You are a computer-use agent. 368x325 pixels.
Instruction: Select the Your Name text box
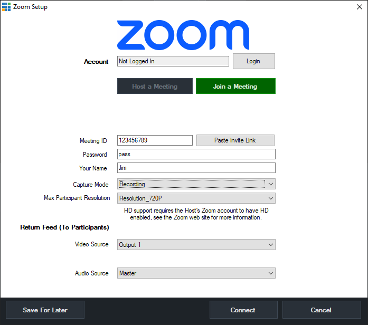tap(196, 168)
